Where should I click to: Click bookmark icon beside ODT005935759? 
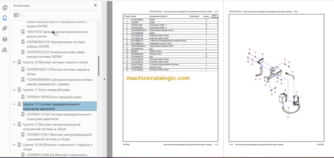click(23, 42)
